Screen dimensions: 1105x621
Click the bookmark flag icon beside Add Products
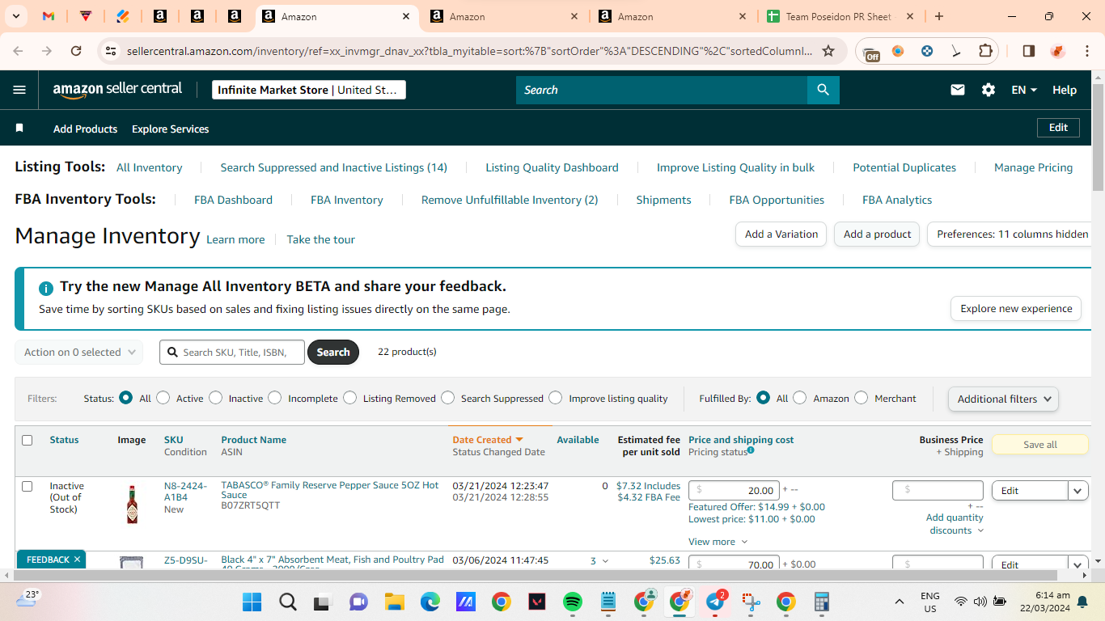point(19,129)
